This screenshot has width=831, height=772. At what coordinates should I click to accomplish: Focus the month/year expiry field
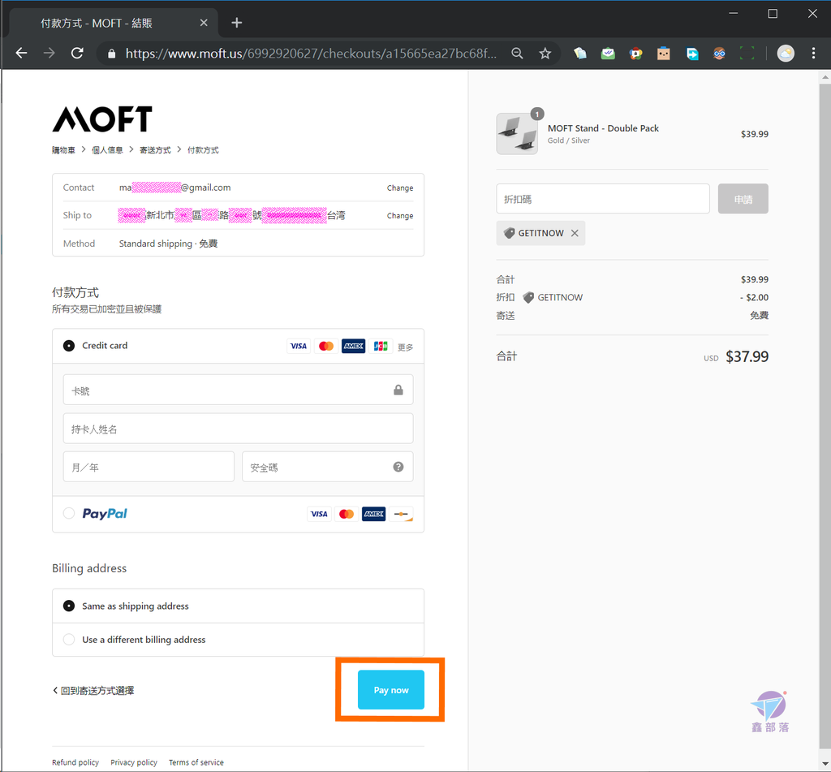(x=149, y=467)
